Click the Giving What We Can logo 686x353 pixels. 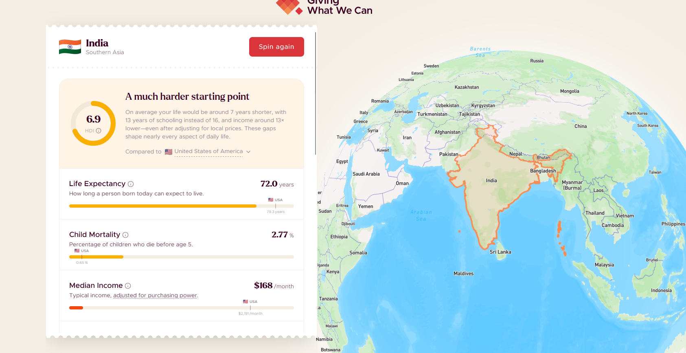(324, 7)
